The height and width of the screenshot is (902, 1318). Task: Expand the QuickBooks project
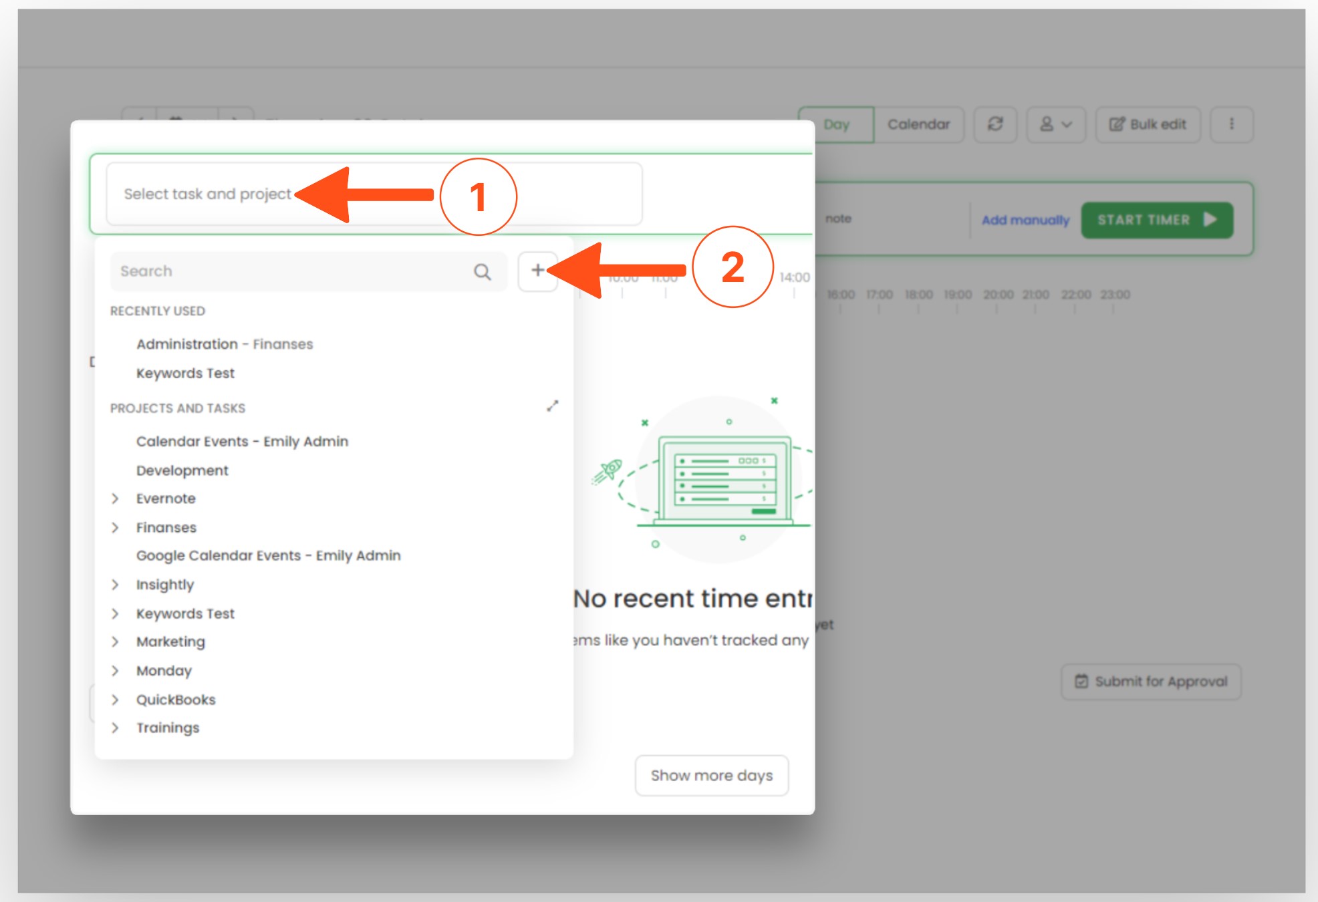115,700
